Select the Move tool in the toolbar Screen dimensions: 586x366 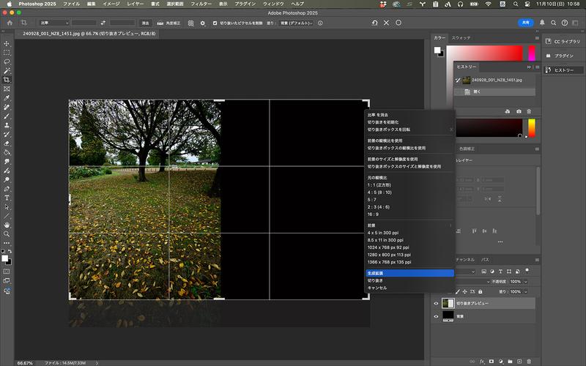point(7,44)
